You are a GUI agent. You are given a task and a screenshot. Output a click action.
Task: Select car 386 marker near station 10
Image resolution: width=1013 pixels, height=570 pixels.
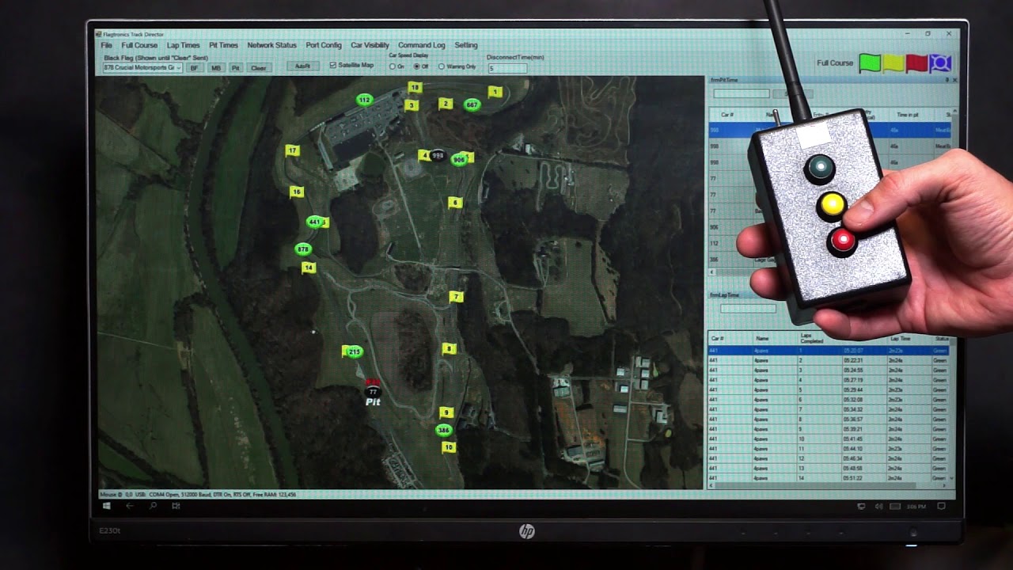click(x=443, y=431)
